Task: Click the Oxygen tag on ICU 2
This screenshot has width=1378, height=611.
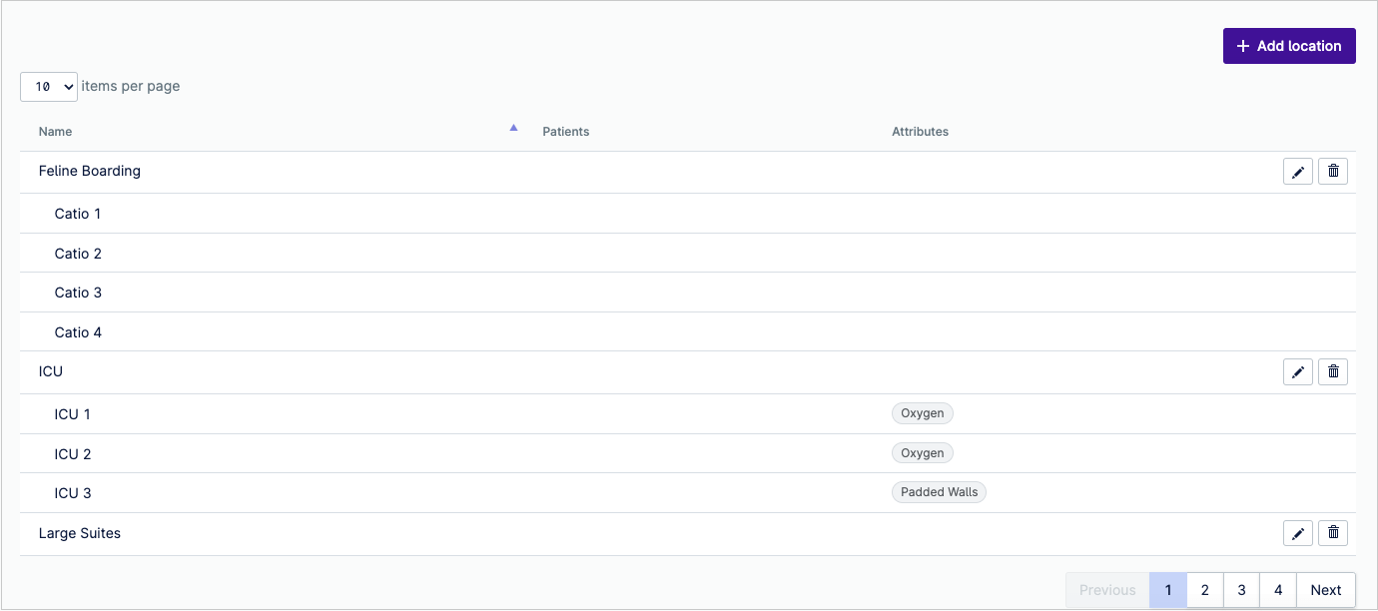Action: coord(923,453)
